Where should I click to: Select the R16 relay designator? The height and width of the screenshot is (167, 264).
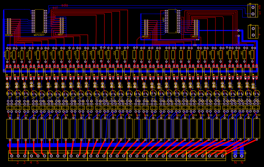[130, 115]
